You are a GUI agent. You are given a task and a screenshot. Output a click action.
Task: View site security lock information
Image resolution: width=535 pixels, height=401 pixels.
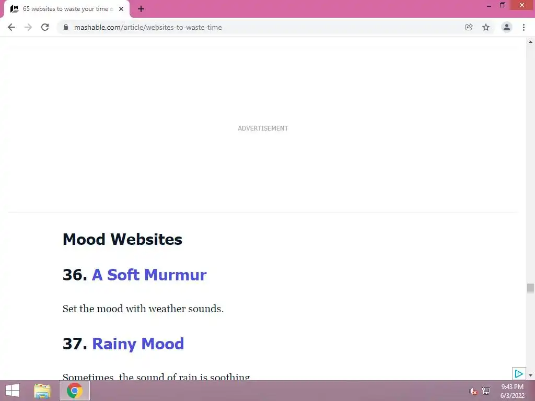point(66,27)
